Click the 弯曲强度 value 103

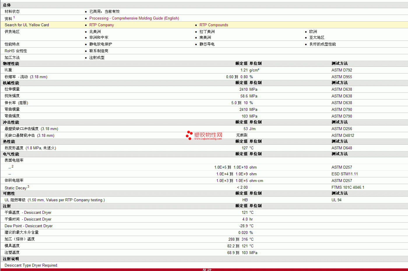(245, 116)
